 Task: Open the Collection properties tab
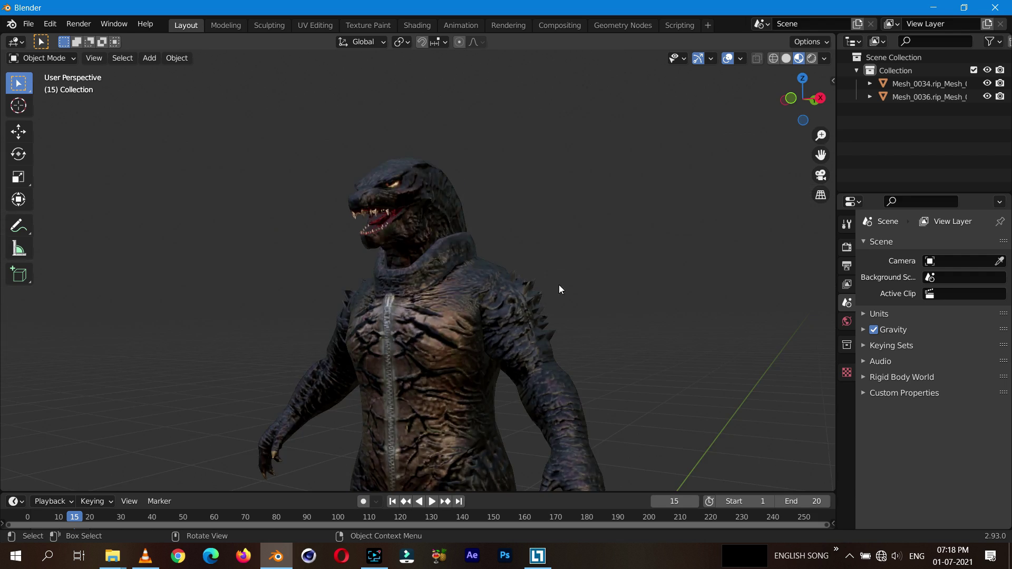point(846,345)
